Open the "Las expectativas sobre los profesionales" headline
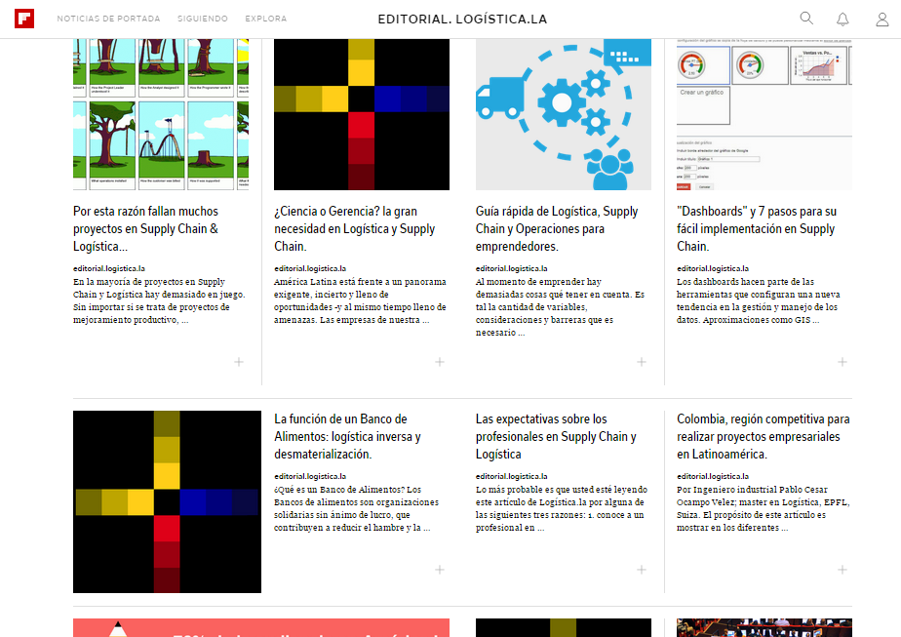Viewport: 901px width, 637px height. [x=556, y=436]
